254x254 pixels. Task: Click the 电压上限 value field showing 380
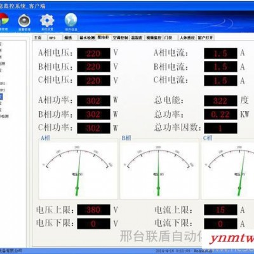[93, 210]
